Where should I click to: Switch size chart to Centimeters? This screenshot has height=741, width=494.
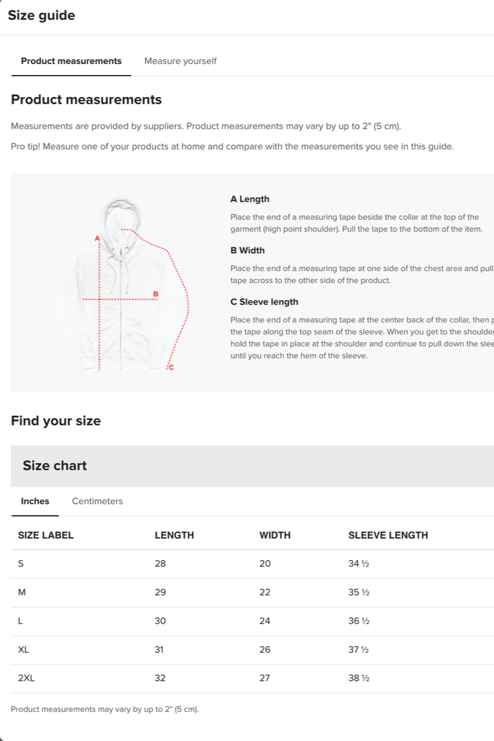(97, 501)
